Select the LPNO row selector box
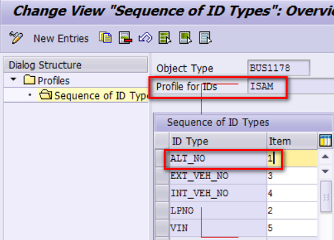334x240 pixels. [162, 211]
